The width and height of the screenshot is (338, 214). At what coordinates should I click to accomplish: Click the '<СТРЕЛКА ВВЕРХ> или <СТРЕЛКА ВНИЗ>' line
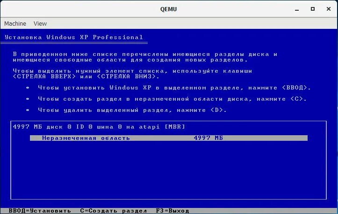(x=86, y=76)
